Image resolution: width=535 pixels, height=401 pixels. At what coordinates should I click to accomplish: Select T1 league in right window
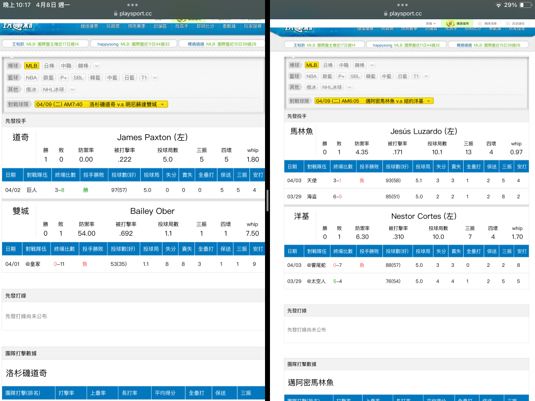pyautogui.click(x=416, y=76)
